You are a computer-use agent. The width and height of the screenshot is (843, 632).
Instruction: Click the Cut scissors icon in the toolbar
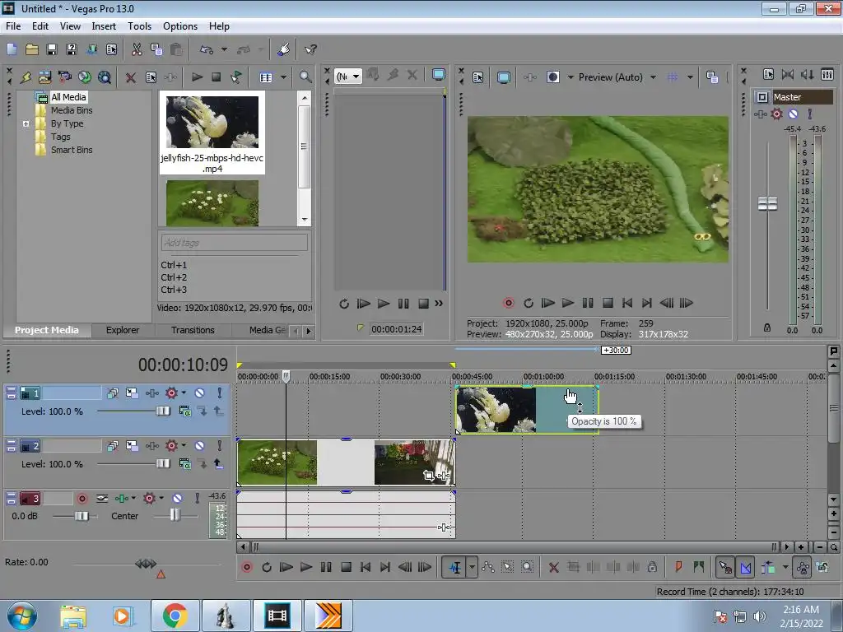click(137, 50)
